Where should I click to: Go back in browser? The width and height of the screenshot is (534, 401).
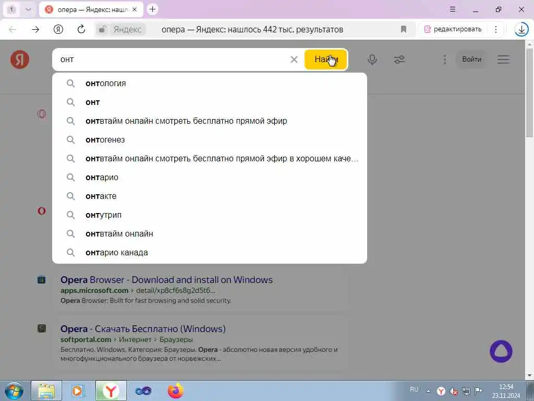13,29
